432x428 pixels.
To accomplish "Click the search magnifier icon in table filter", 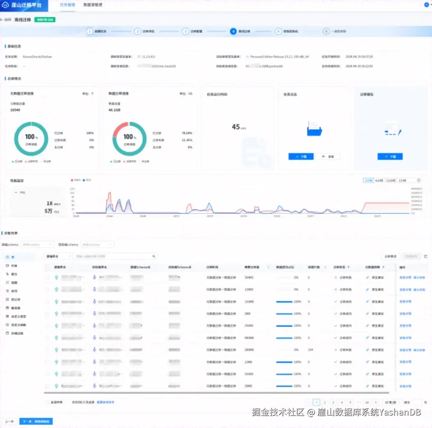I will click(x=154, y=256).
